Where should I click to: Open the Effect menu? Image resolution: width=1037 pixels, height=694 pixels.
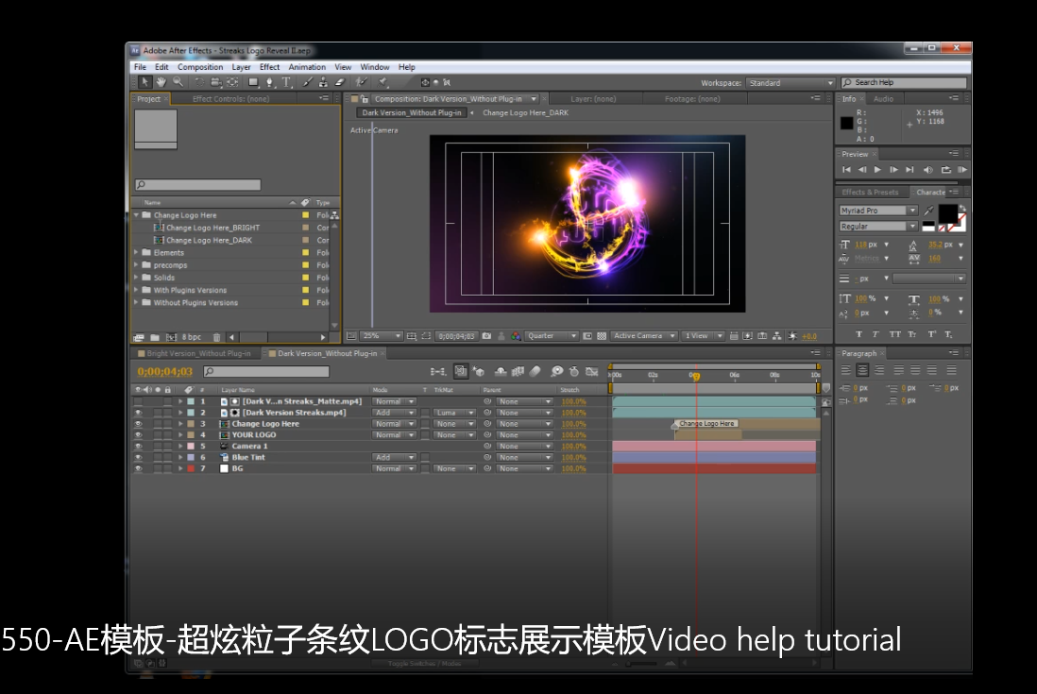tap(270, 67)
